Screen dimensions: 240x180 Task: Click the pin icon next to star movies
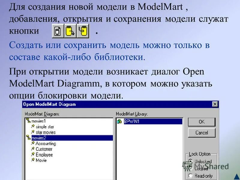tap(33, 132)
